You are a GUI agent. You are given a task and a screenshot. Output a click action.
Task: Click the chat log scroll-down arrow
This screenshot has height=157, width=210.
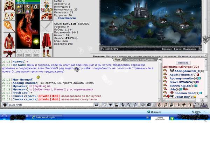pyautogui.click(x=160, y=100)
